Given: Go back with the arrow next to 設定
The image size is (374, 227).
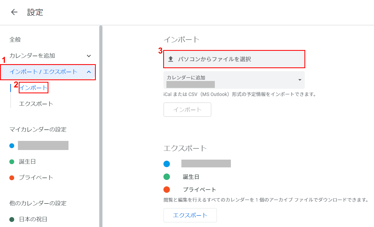Looking at the screenshot, I should click(14, 12).
